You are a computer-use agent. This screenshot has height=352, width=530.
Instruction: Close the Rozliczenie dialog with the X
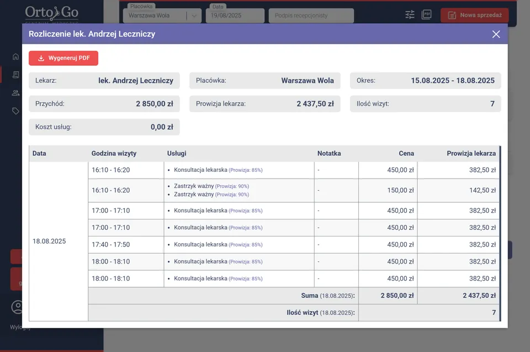[496, 34]
